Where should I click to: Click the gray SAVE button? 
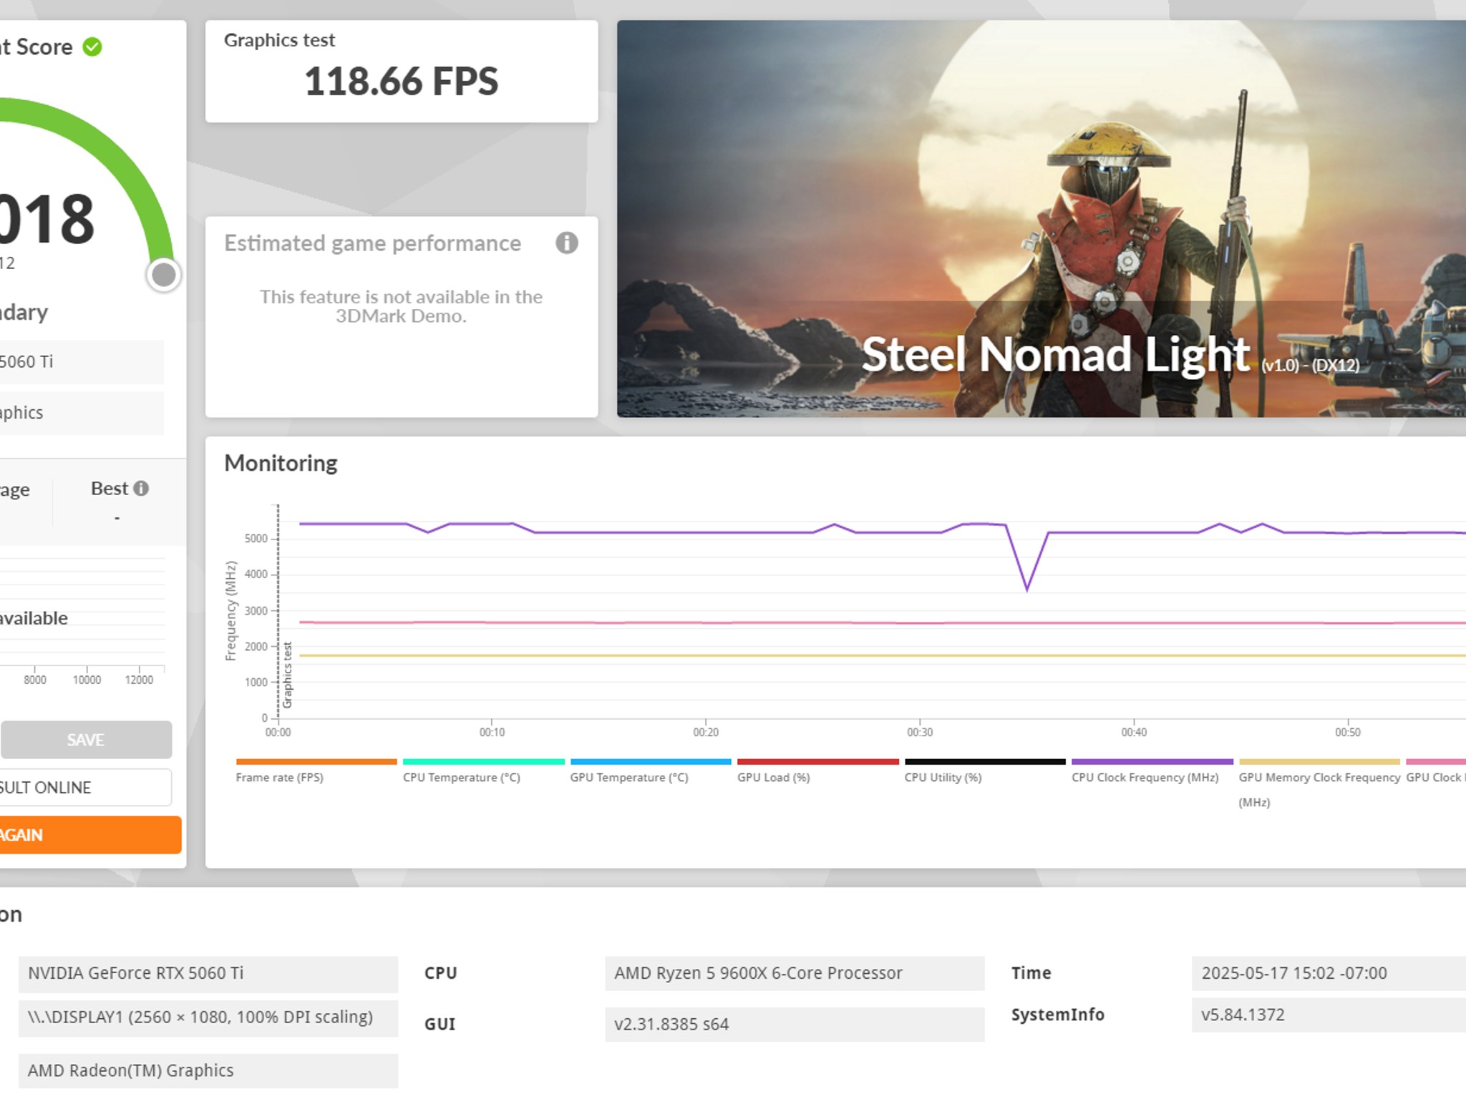point(86,740)
